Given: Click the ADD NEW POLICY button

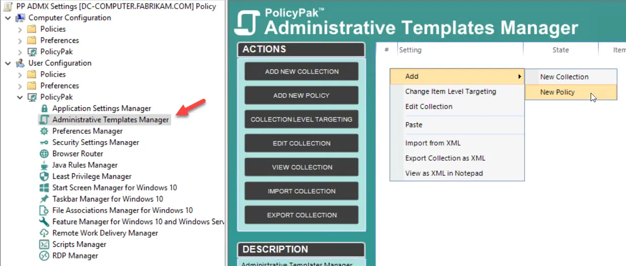Looking at the screenshot, I should 302,95.
